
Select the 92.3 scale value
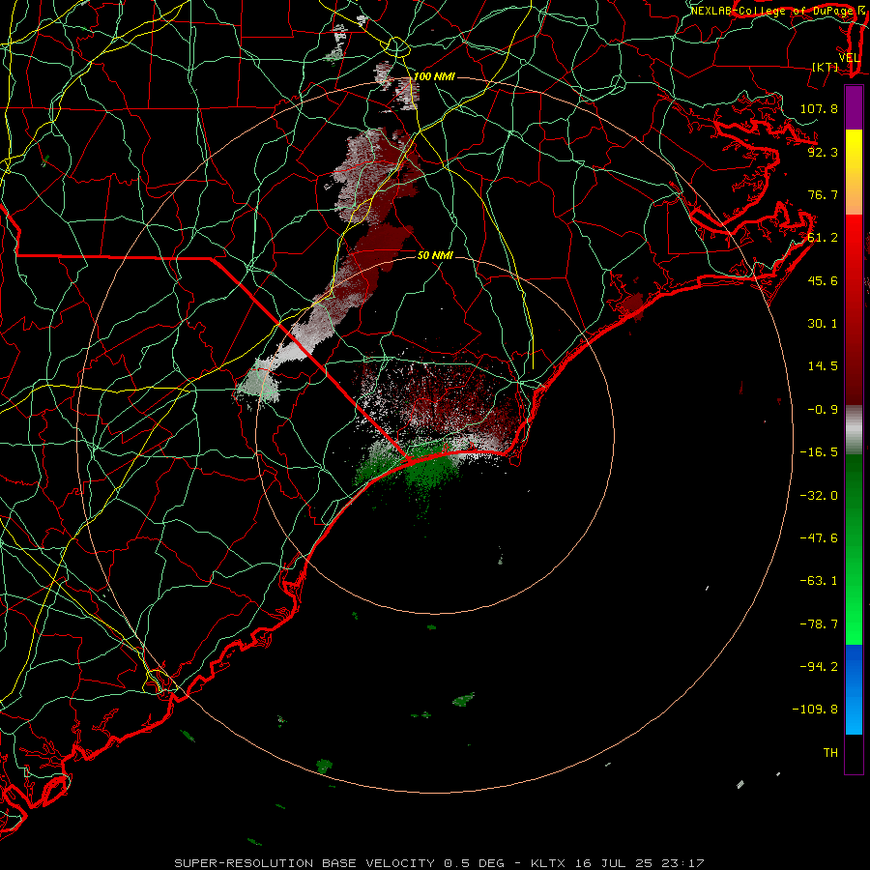coord(823,152)
